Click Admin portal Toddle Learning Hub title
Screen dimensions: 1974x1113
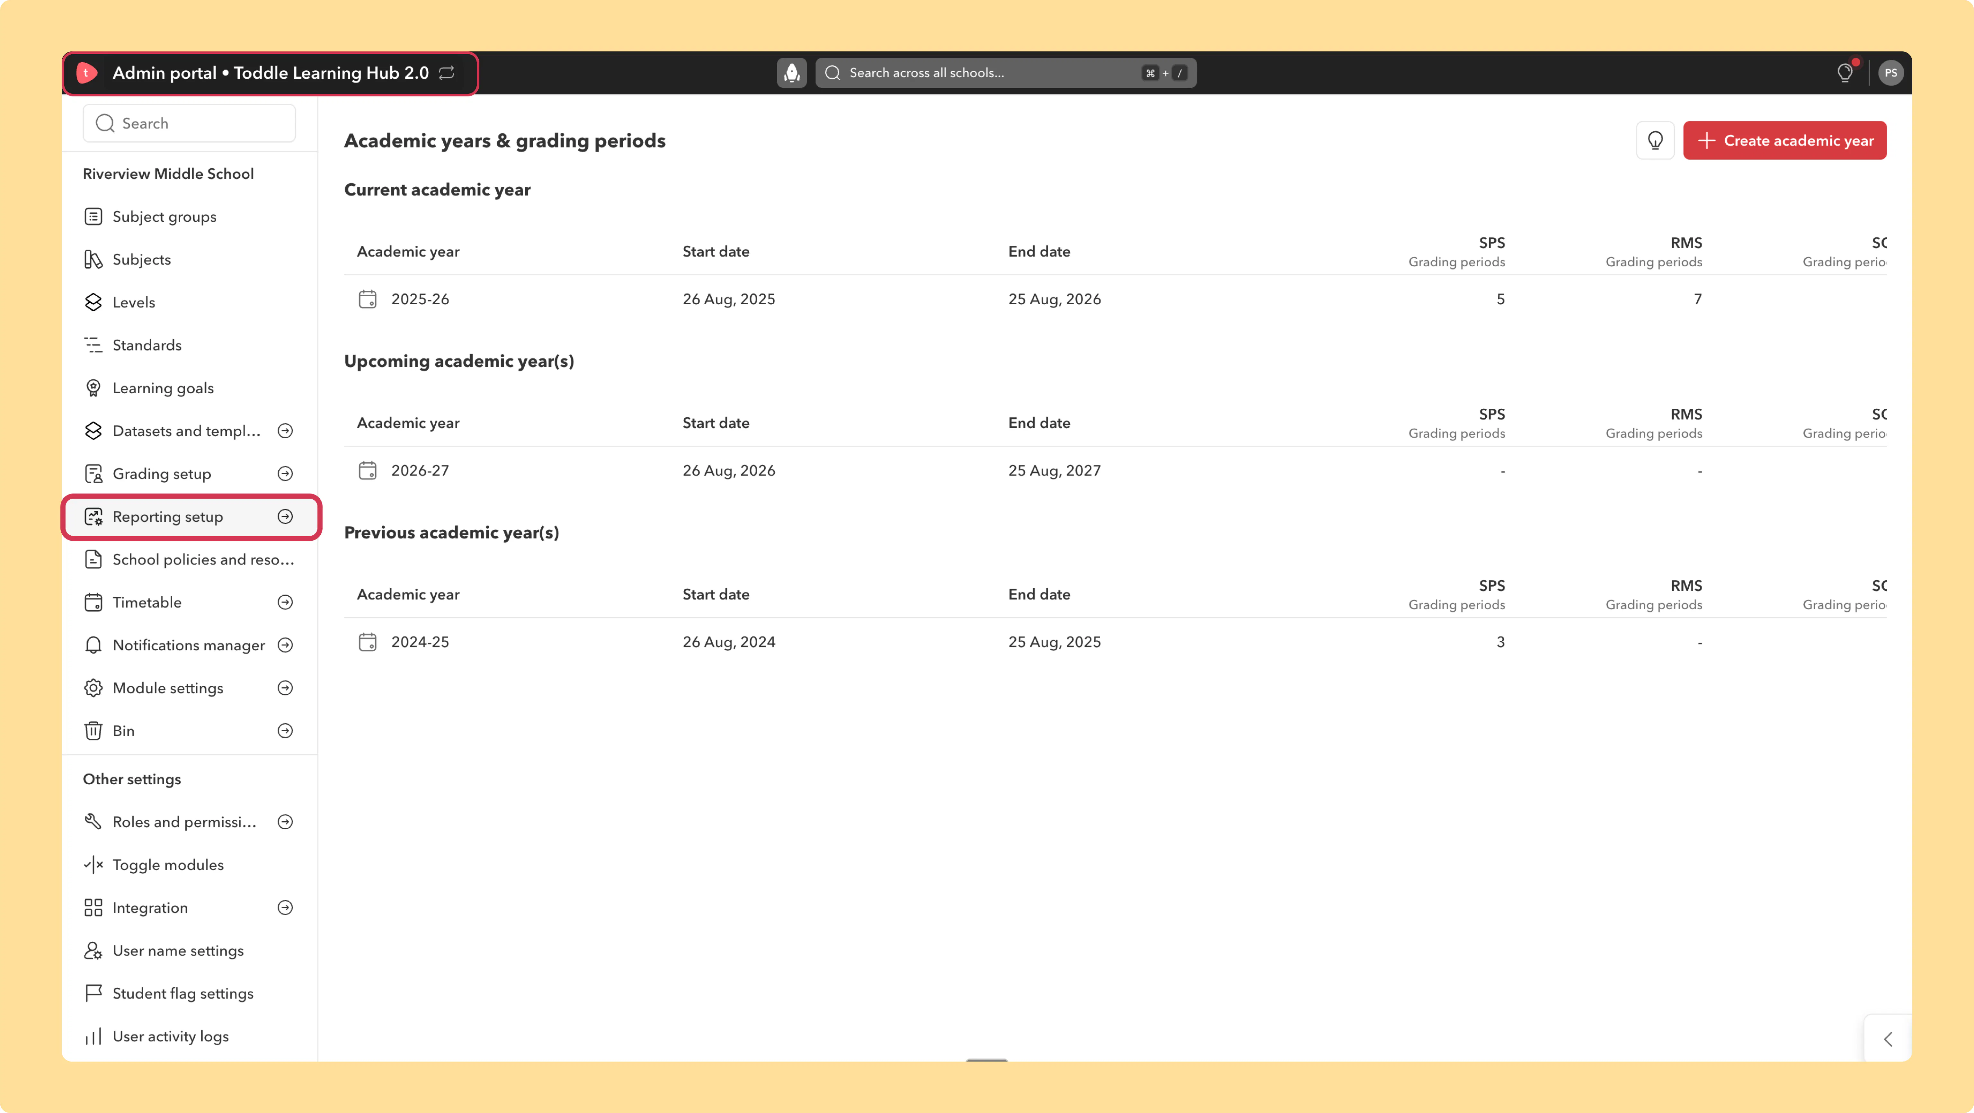271,73
